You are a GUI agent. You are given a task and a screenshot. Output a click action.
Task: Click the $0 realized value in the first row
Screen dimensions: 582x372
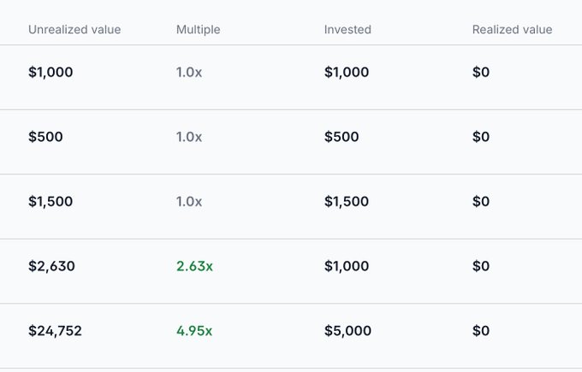click(481, 72)
